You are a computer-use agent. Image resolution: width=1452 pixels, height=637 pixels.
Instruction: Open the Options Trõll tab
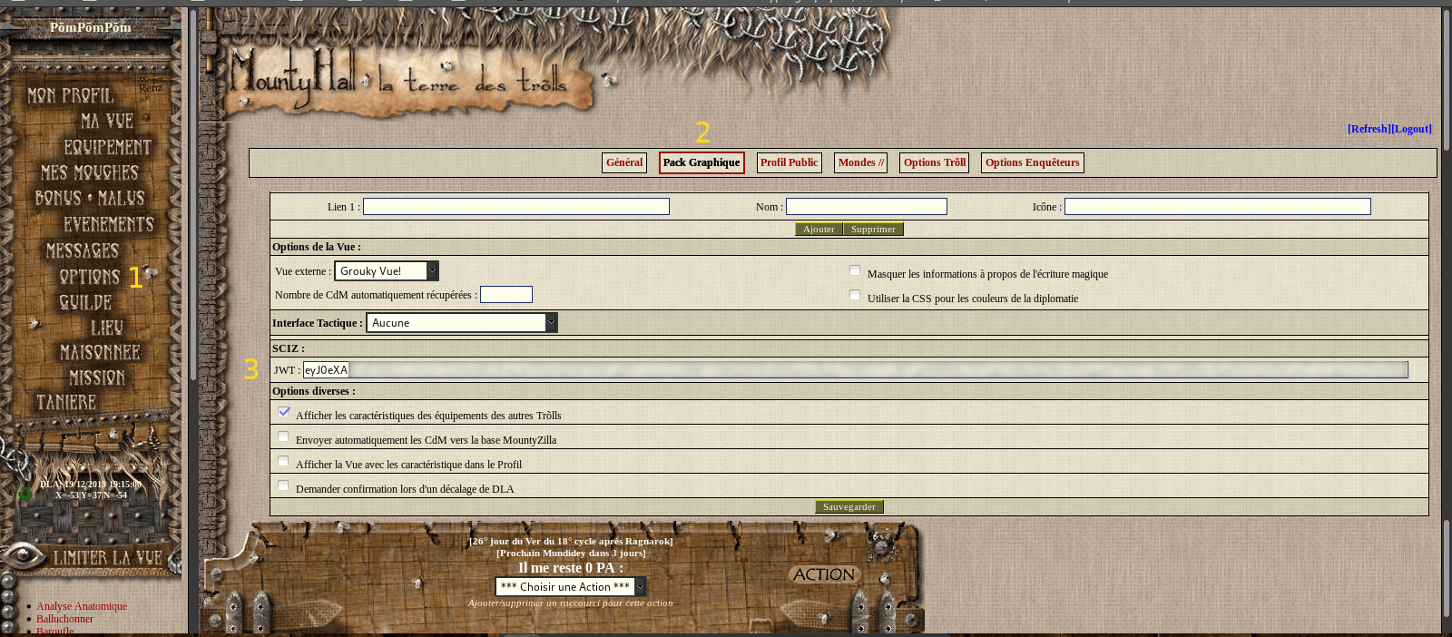tap(934, 162)
